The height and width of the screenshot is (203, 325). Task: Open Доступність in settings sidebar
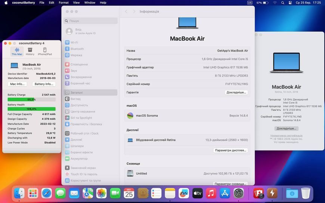(x=90, y=105)
